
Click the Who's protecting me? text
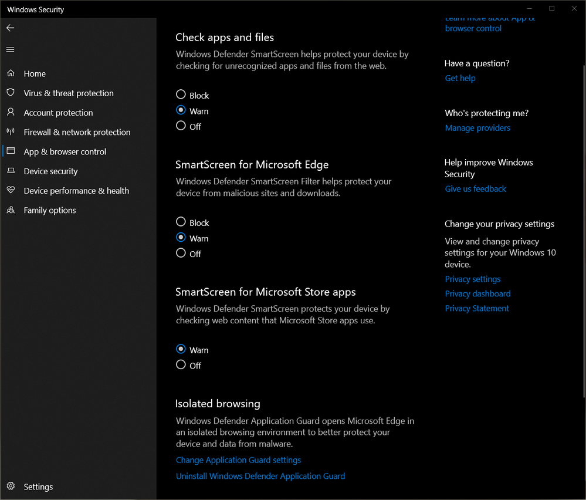point(487,113)
